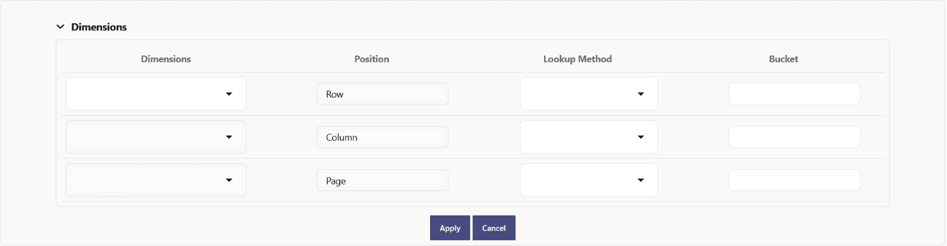This screenshot has width=947, height=246.
Task: Collapse the Dimensions section chevron
Action: click(x=60, y=27)
